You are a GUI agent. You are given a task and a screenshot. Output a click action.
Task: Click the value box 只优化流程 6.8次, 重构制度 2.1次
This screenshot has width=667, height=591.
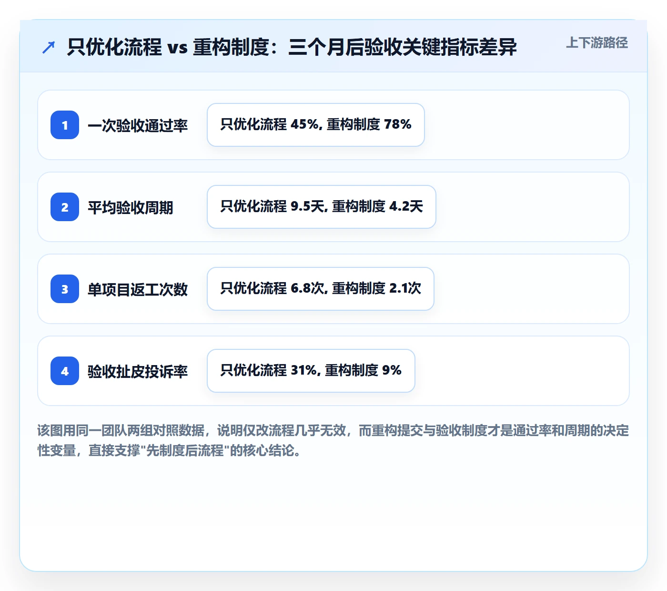point(321,289)
